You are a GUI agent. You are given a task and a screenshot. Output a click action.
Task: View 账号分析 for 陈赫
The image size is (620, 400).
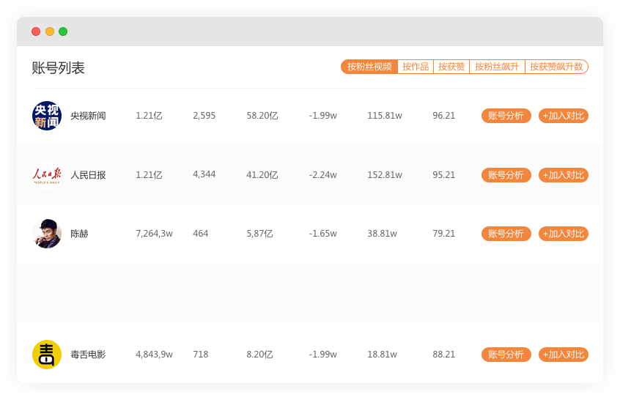point(506,234)
